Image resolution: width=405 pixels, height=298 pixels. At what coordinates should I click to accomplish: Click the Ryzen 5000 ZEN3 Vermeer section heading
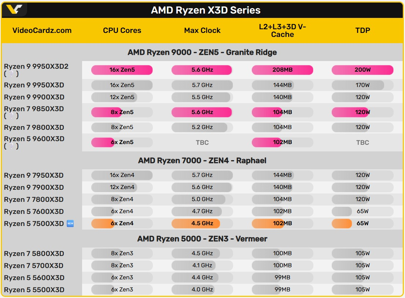[202, 239]
